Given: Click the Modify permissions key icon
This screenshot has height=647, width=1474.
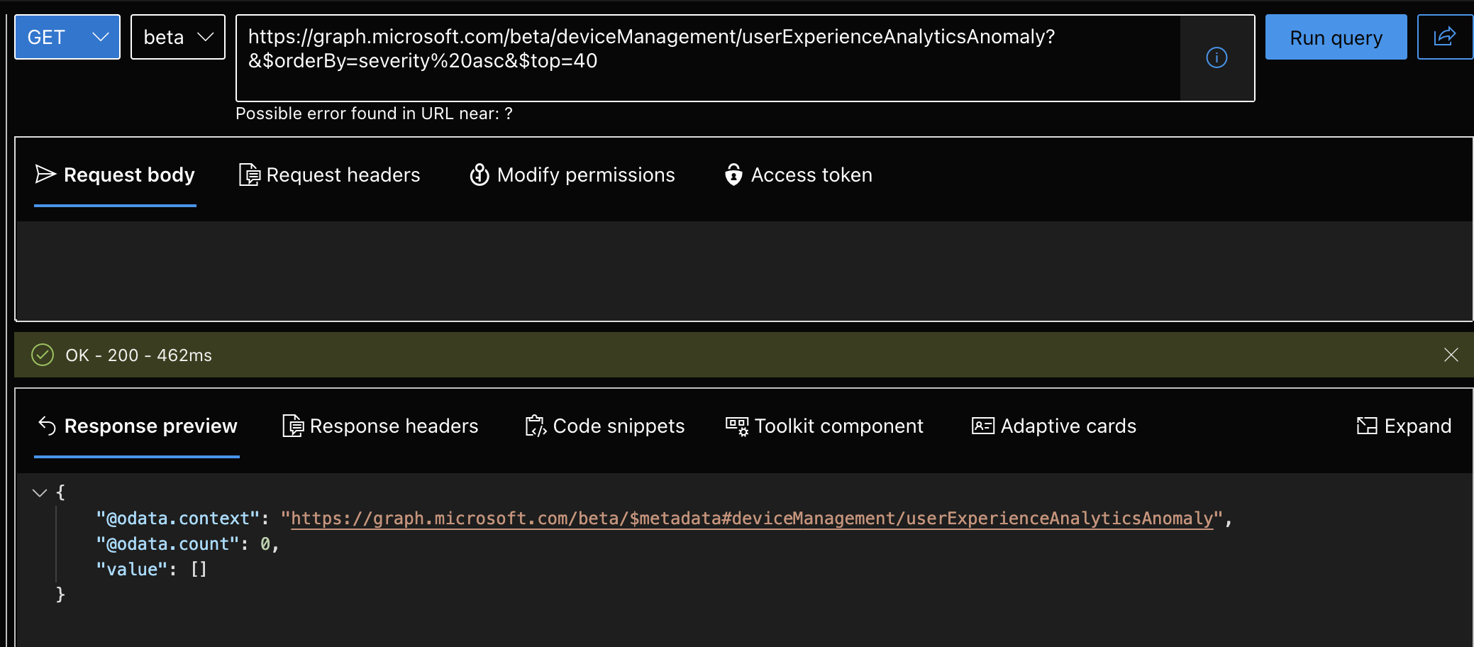Looking at the screenshot, I should coord(480,175).
